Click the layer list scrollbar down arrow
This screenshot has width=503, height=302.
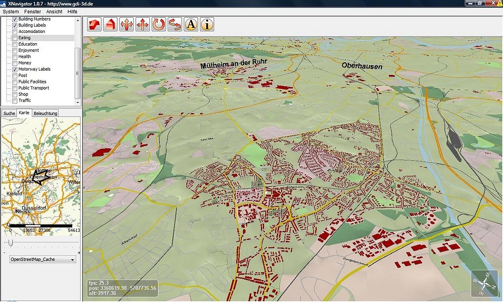(x=77, y=101)
